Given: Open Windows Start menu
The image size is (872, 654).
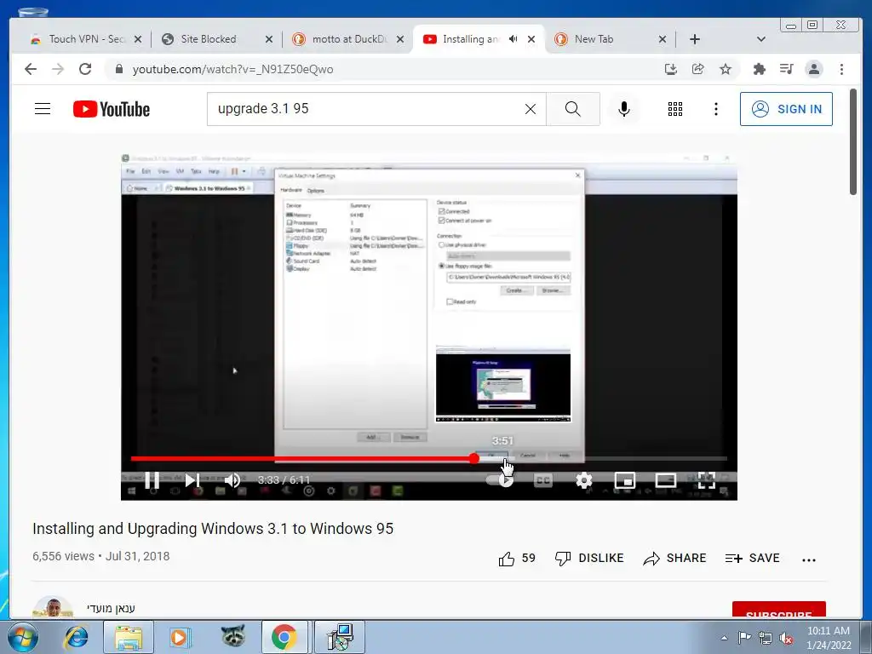Looking at the screenshot, I should (23, 637).
